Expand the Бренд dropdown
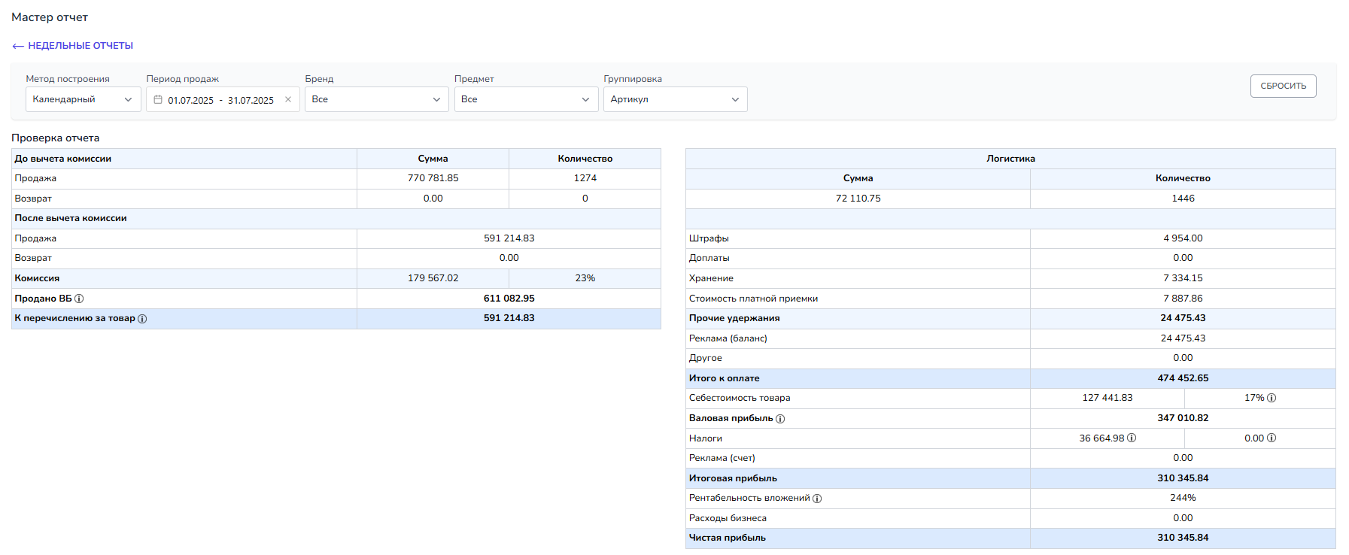 point(376,99)
